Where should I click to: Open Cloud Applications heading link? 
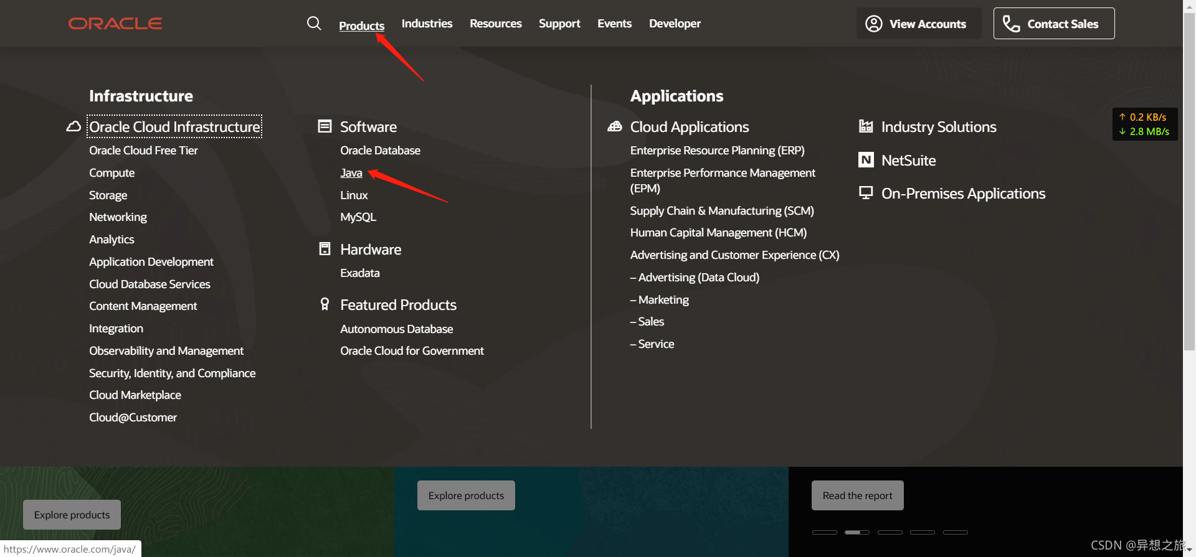point(690,127)
